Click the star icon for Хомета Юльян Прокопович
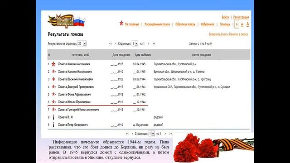 (x=53, y=102)
